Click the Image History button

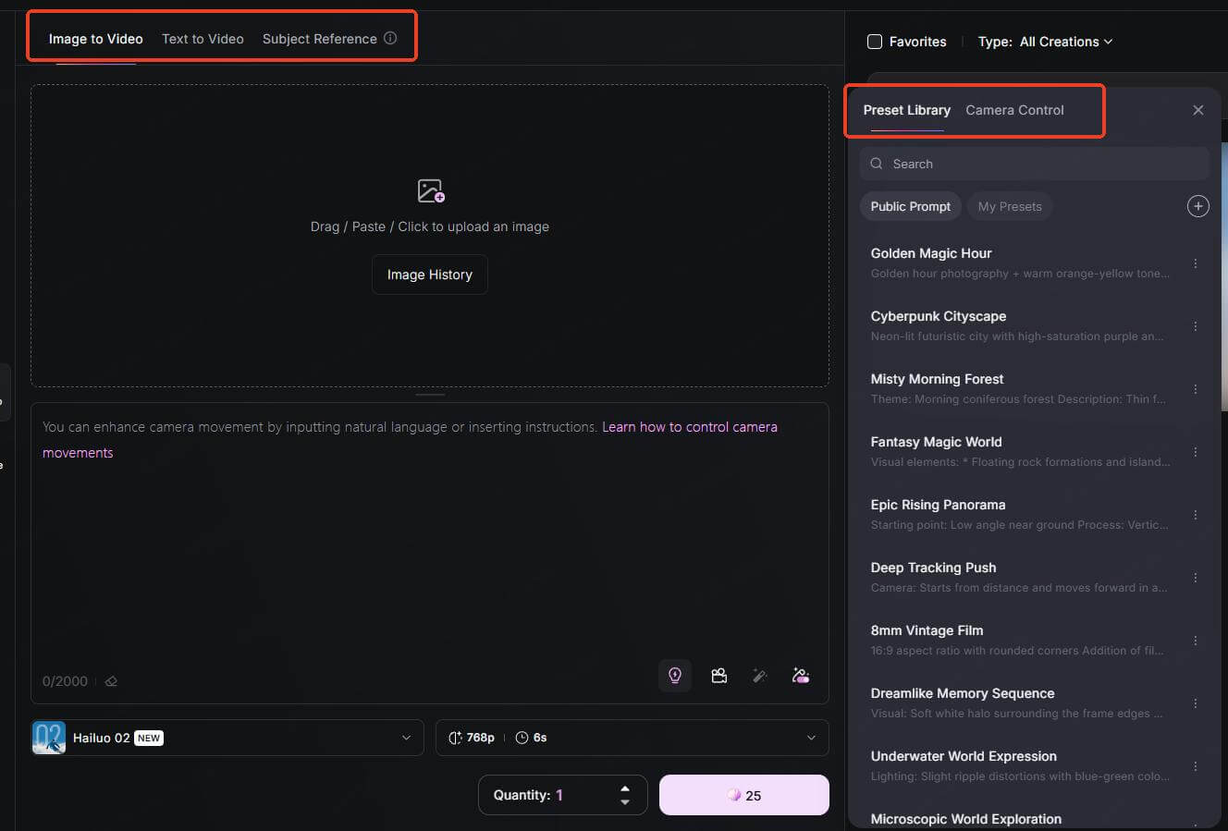tap(429, 275)
